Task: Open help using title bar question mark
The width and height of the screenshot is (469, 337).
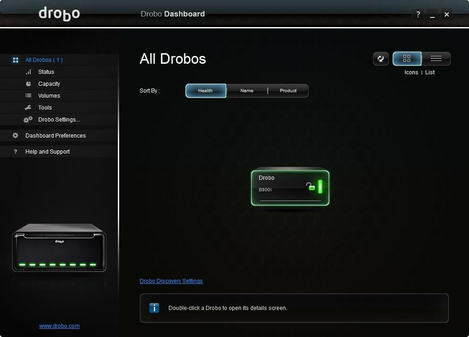Action: click(x=418, y=14)
